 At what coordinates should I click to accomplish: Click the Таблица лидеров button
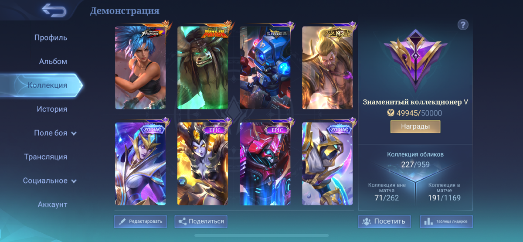[x=446, y=222]
